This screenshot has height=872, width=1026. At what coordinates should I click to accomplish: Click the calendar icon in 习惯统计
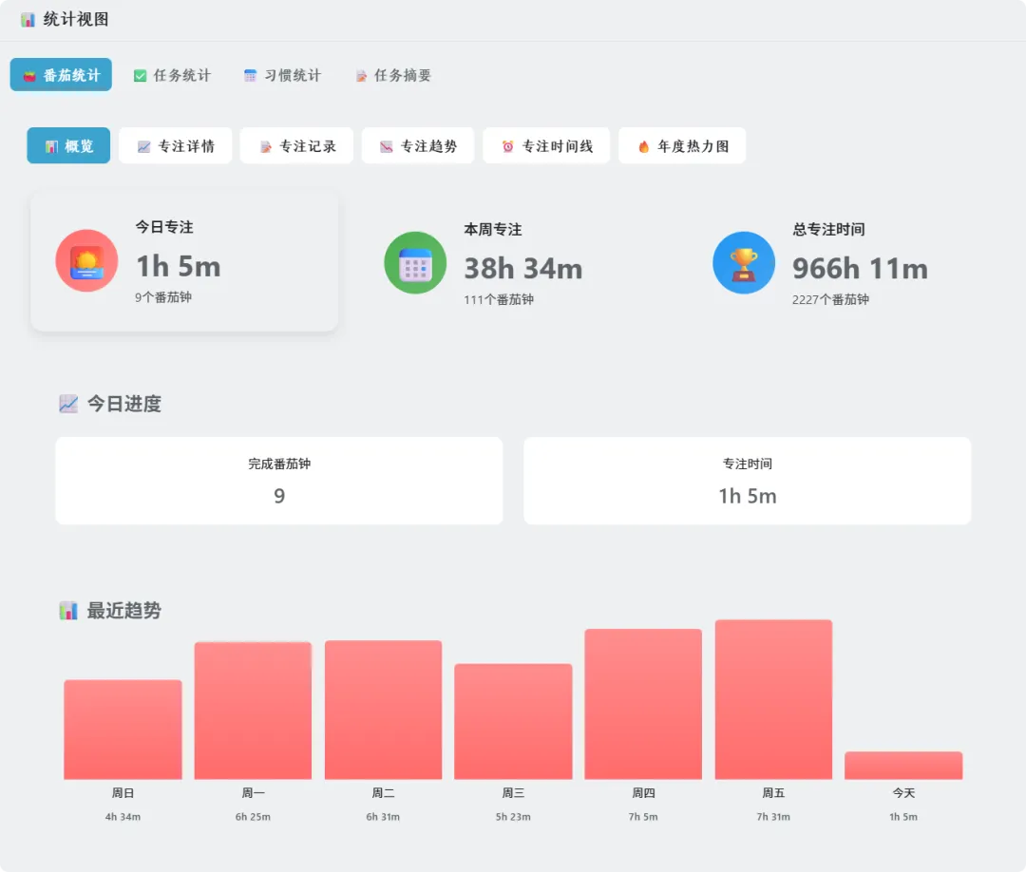[x=250, y=76]
